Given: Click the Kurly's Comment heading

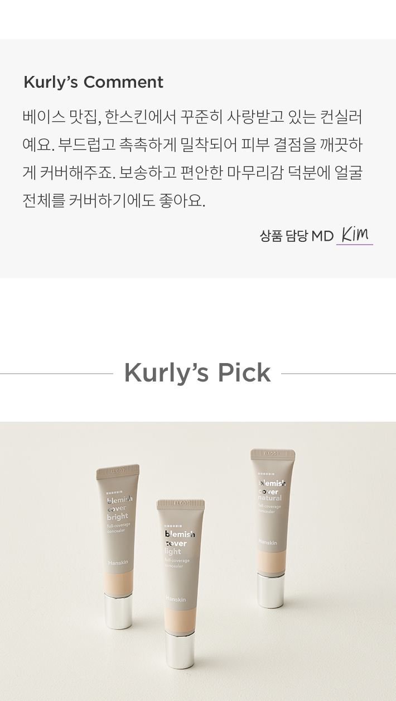Looking at the screenshot, I should click(93, 82).
